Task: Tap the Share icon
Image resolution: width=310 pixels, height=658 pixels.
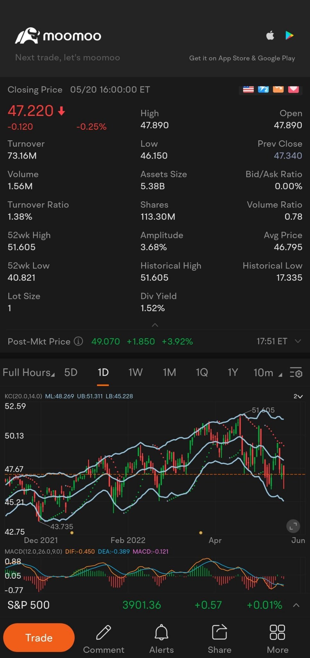Action: (x=220, y=632)
